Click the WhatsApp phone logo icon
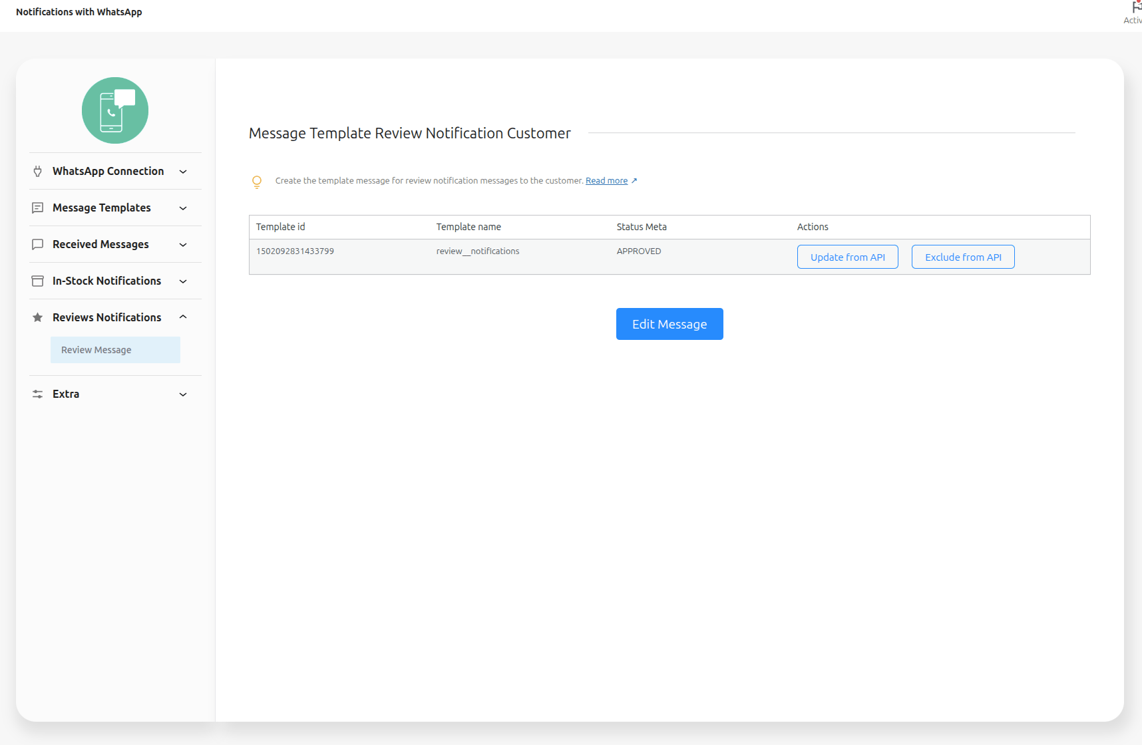 click(x=115, y=110)
